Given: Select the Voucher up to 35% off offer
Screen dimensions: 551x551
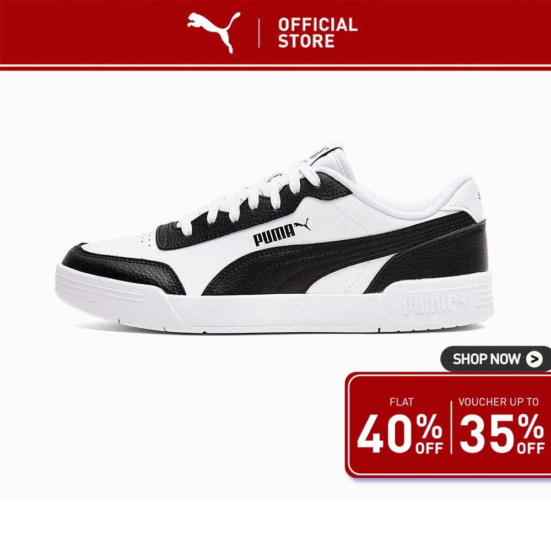Looking at the screenshot, I should (x=501, y=425).
